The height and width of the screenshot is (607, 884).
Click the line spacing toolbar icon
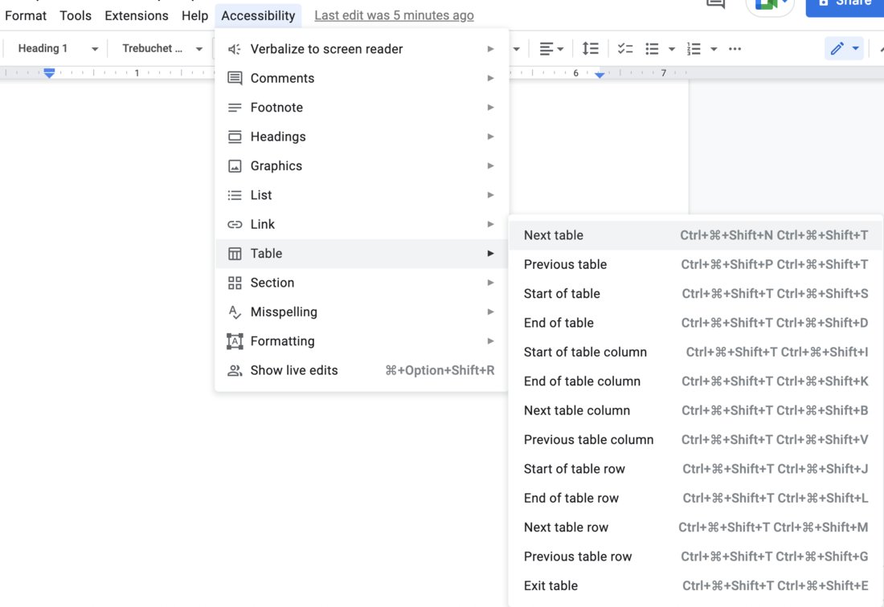[591, 49]
